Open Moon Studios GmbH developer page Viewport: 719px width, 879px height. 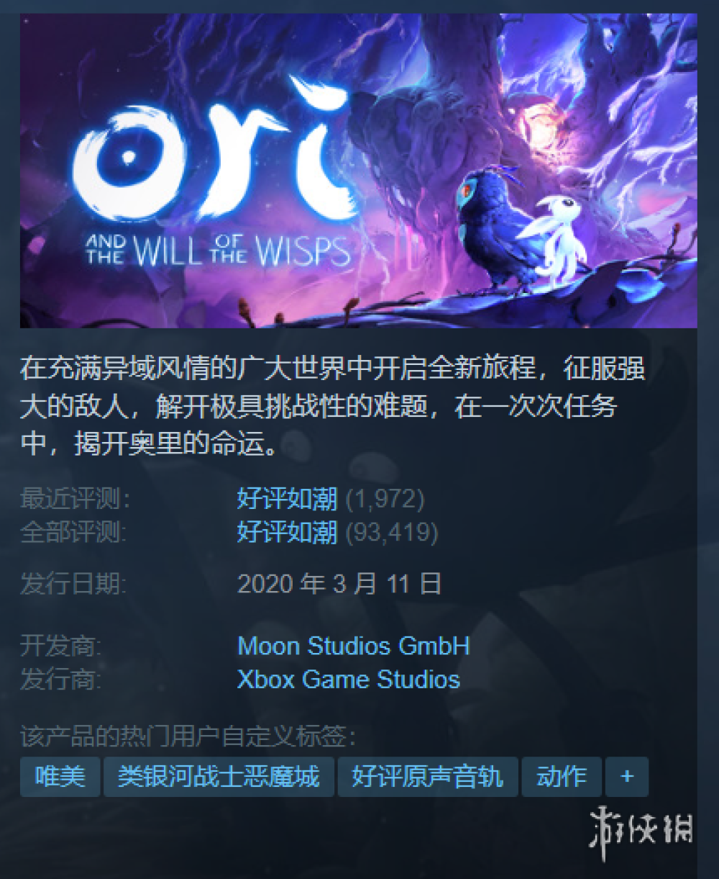point(354,646)
